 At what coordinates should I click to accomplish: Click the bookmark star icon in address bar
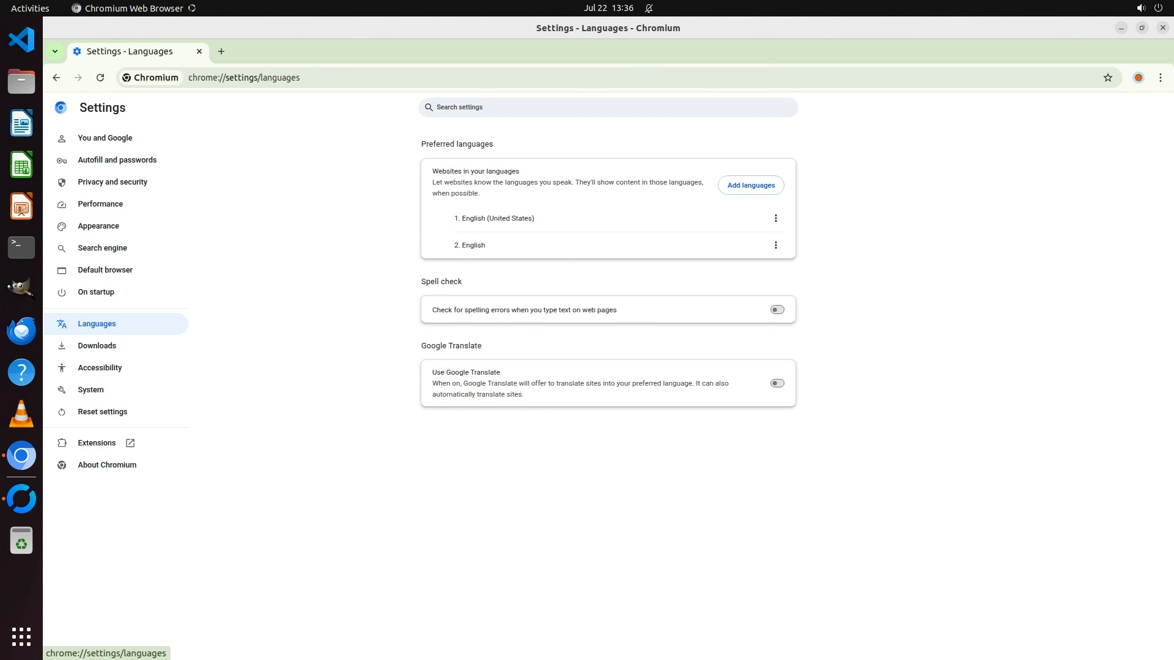tap(1107, 78)
